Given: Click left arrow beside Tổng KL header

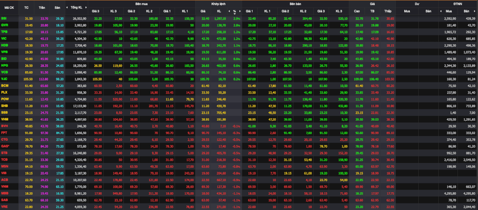Looking at the screenshot, I should tap(67, 7).
